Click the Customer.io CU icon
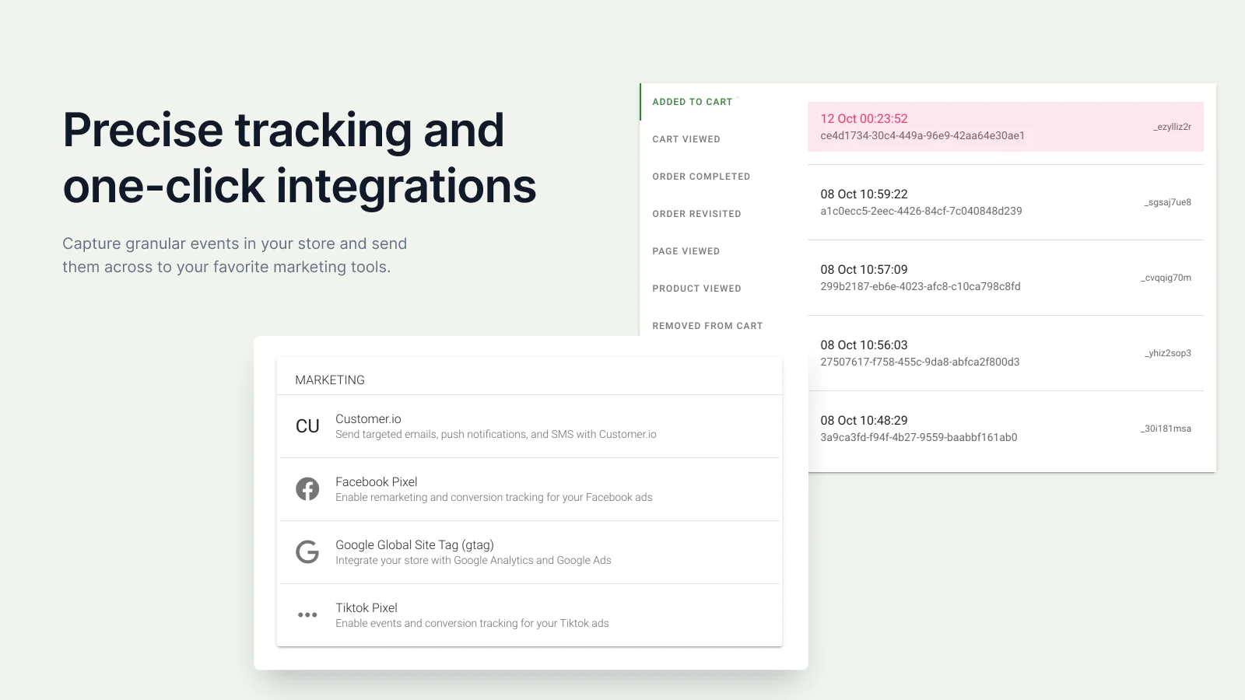 click(307, 426)
